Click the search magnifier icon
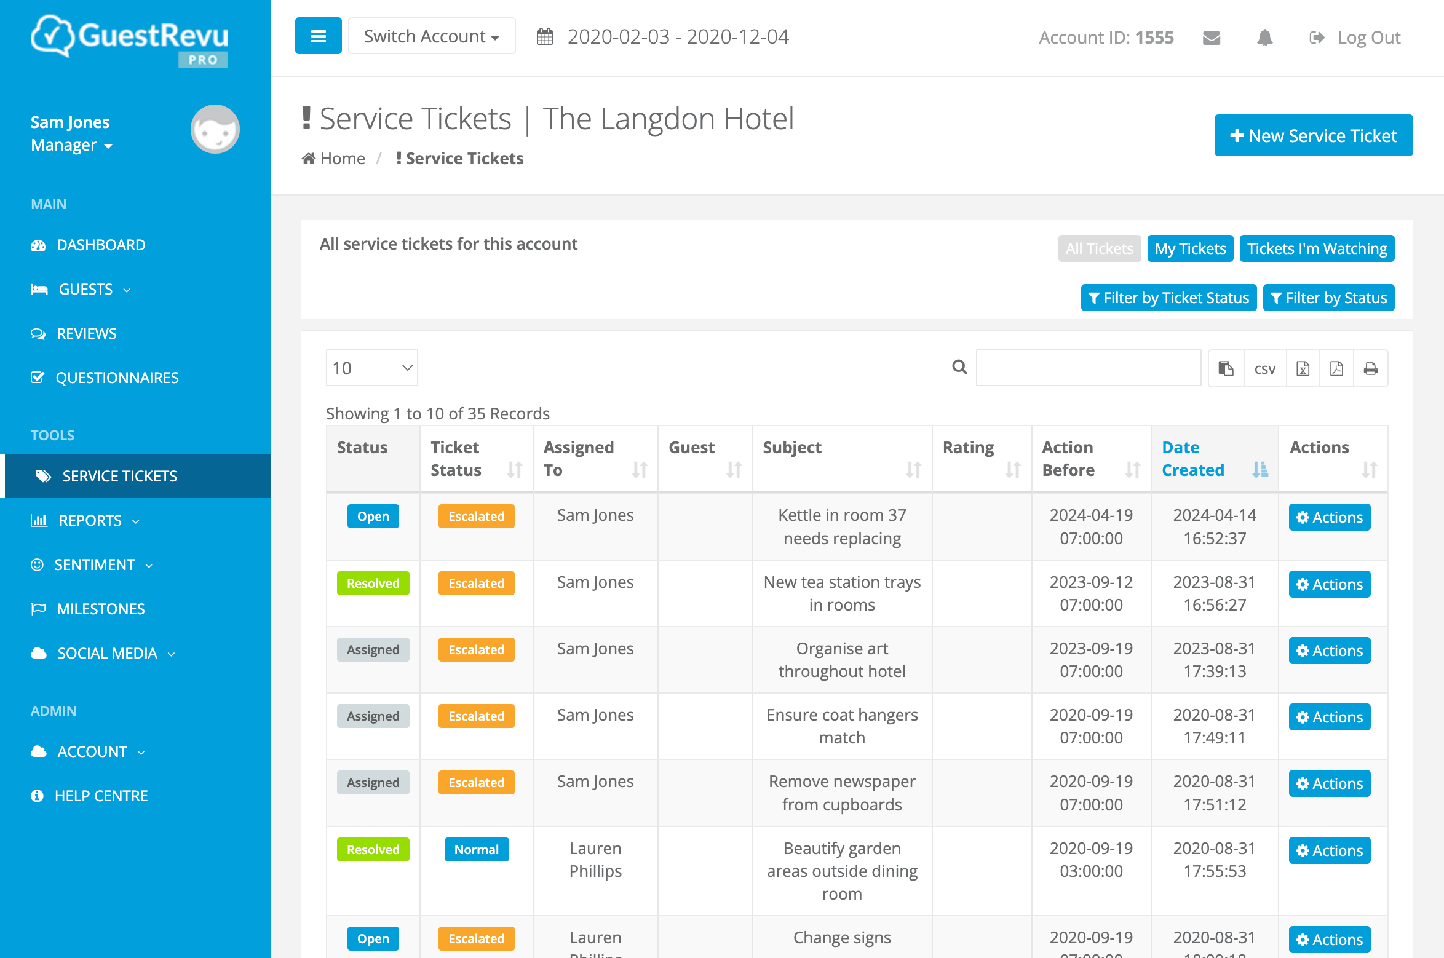 tap(959, 367)
